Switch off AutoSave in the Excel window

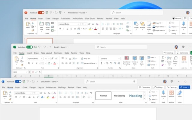point(29,47)
